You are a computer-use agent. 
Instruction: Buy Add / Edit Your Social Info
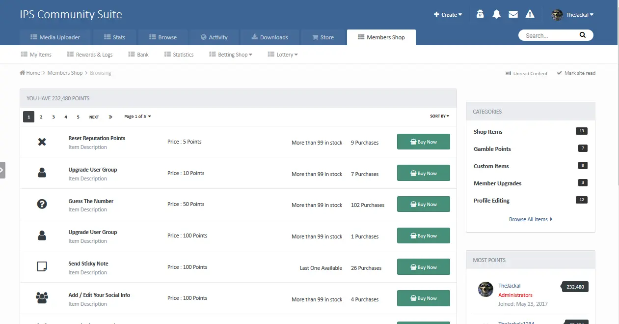(423, 298)
